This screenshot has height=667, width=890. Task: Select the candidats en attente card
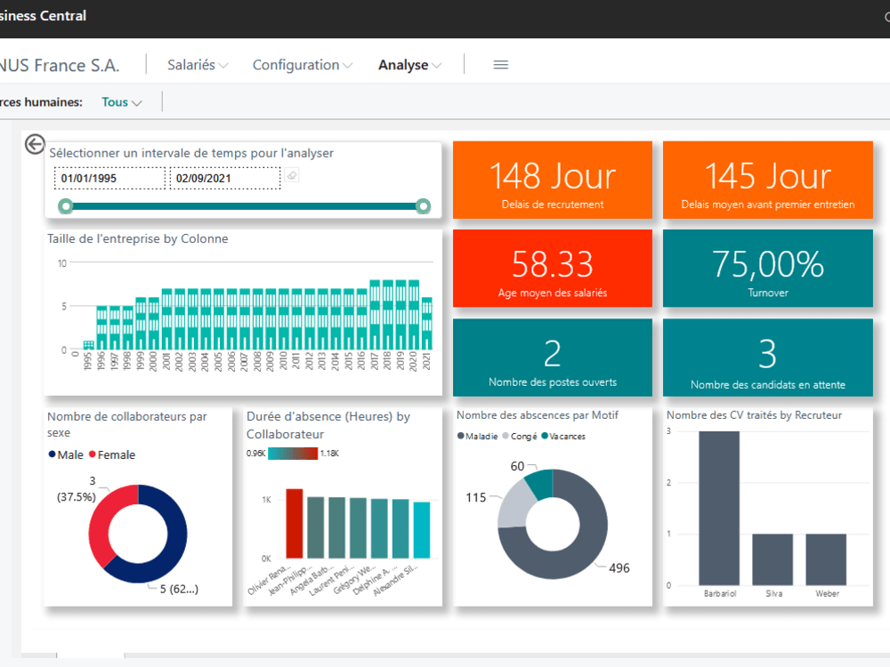pos(767,358)
